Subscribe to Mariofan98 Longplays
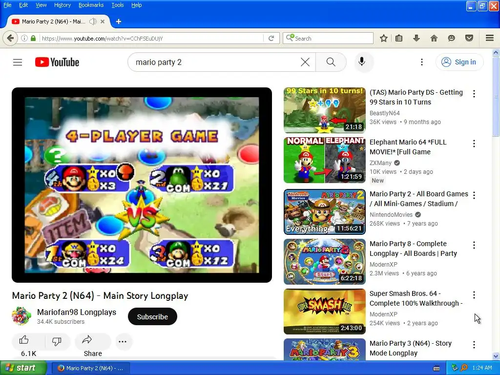The width and height of the screenshot is (500, 375). click(152, 316)
